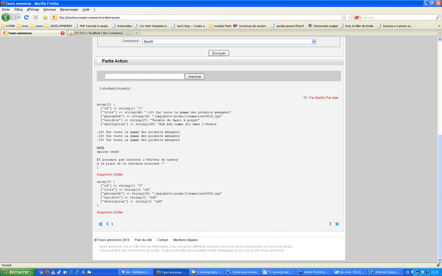
Task: Switch to the 127.0.0.1 localhost tab
Action: pos(99,33)
